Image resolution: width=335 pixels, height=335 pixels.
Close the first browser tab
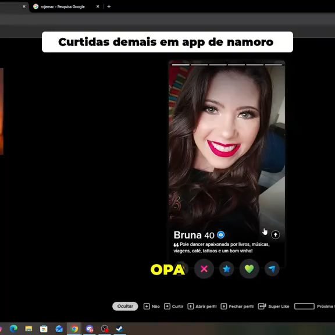[x=24, y=6]
